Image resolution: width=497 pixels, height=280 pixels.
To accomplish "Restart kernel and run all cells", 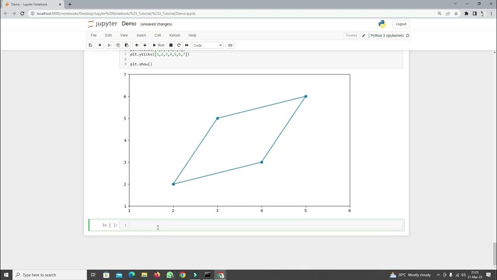I will (187, 45).
